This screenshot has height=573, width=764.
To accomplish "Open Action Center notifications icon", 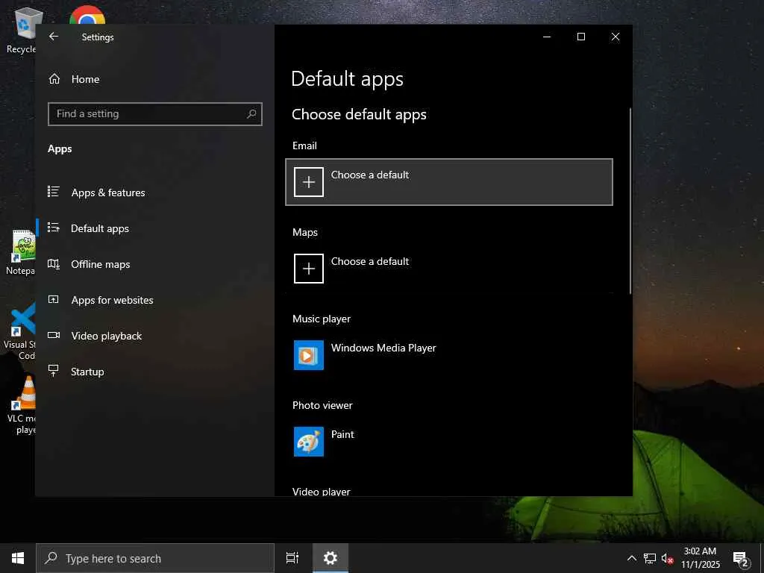I will click(x=742, y=559).
